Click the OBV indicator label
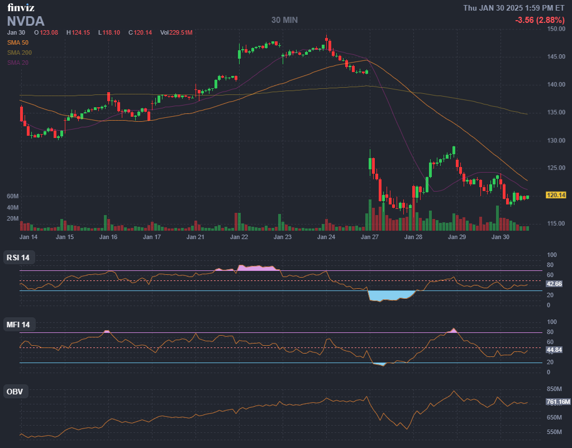 click(15, 392)
